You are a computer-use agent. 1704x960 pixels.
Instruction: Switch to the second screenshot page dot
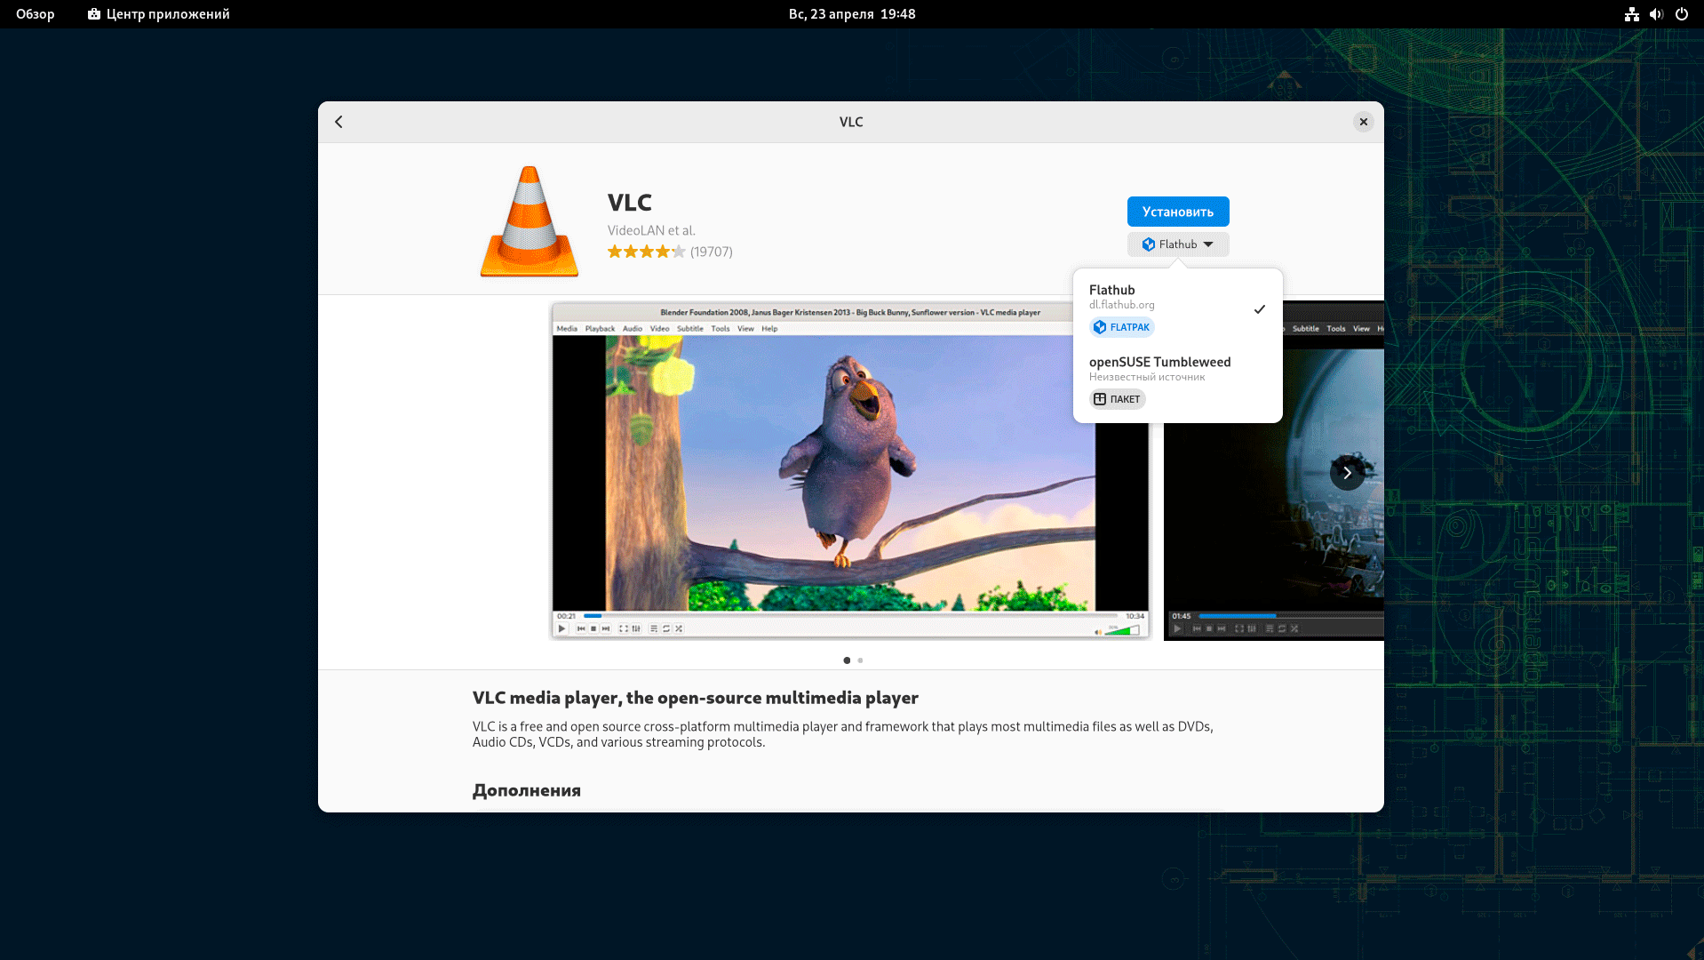coord(860,660)
